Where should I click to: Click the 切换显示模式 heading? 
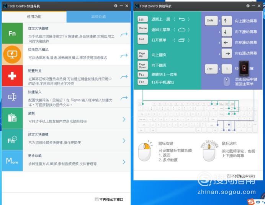38,50
